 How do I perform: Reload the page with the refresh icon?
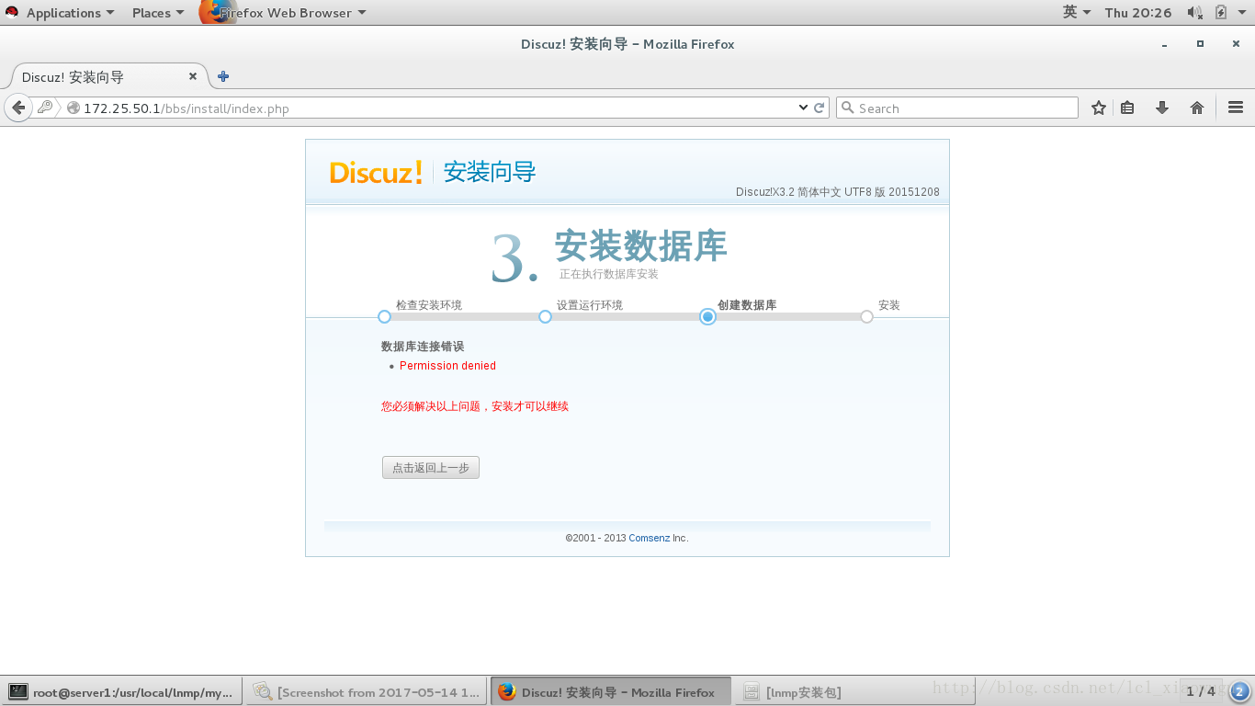pyautogui.click(x=820, y=108)
